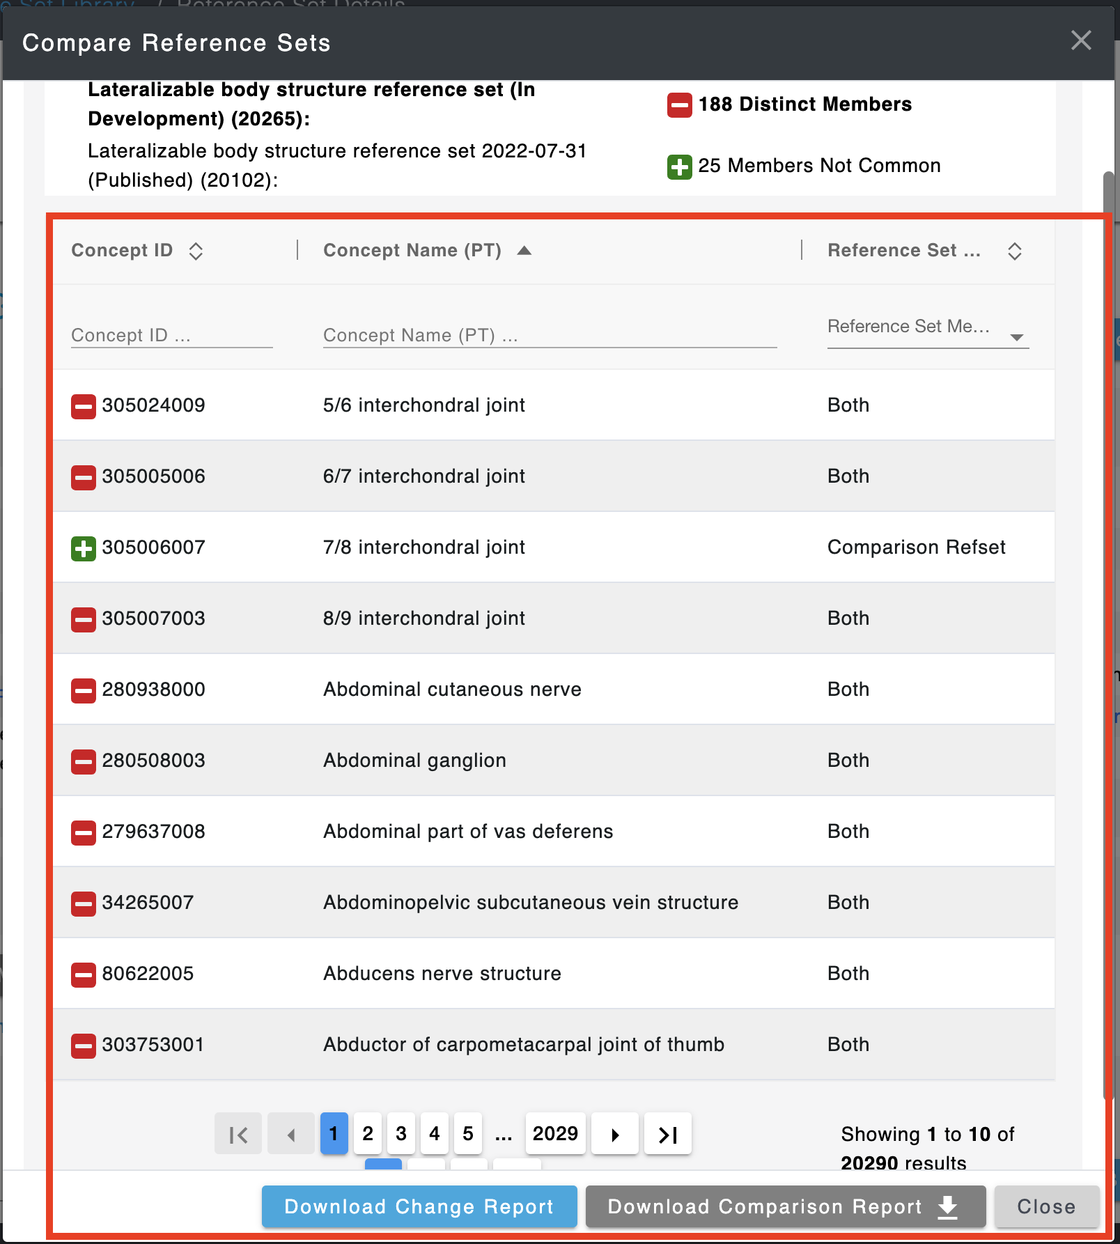Screen dimensions: 1120x1244
Task: Select '7/8 interchondral joint' name cell
Action: point(424,547)
